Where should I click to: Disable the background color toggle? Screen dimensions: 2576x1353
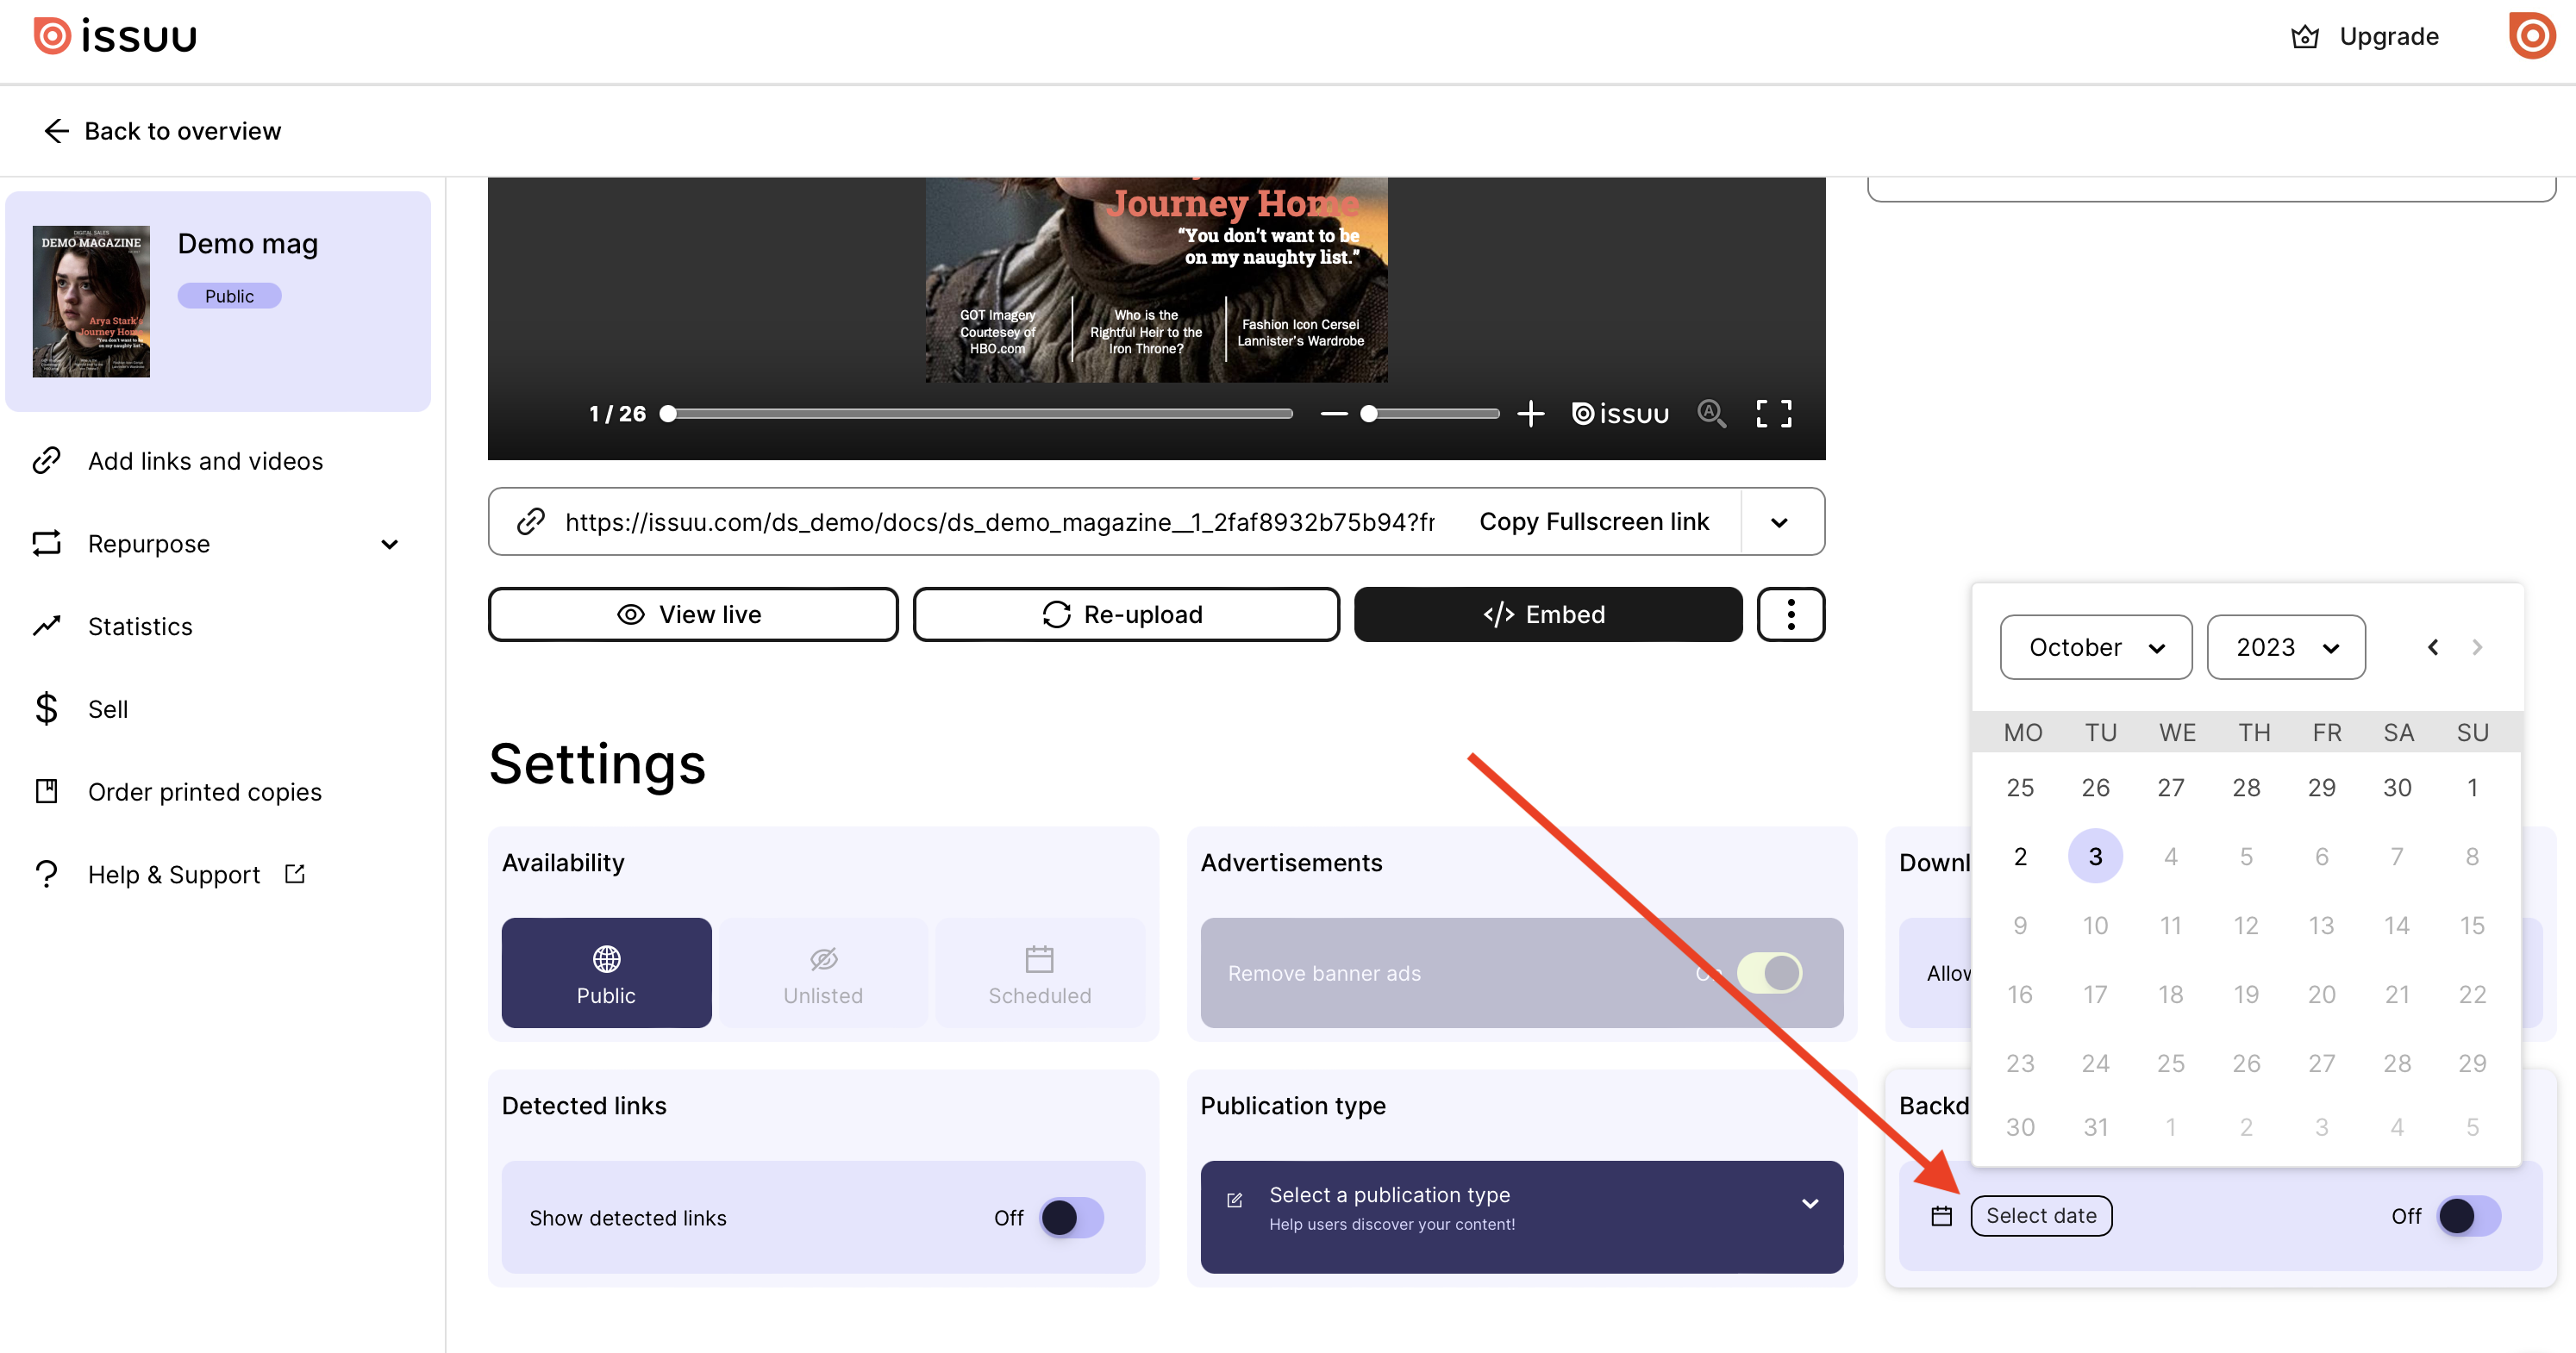(2464, 1215)
